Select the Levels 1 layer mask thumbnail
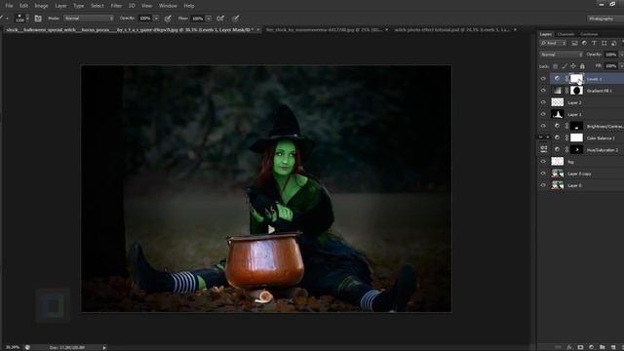 click(x=576, y=79)
